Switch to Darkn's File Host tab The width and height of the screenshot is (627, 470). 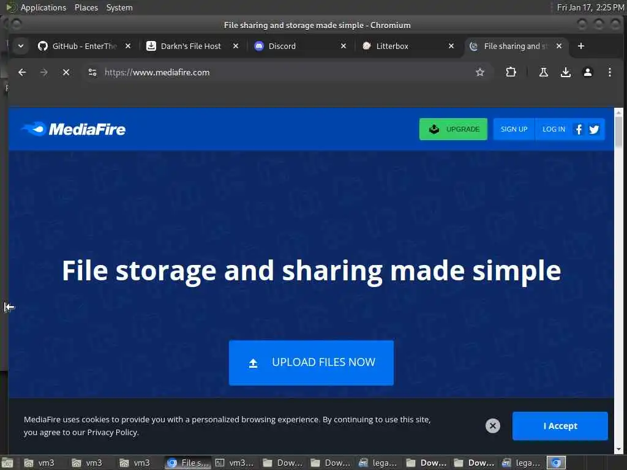[190, 46]
